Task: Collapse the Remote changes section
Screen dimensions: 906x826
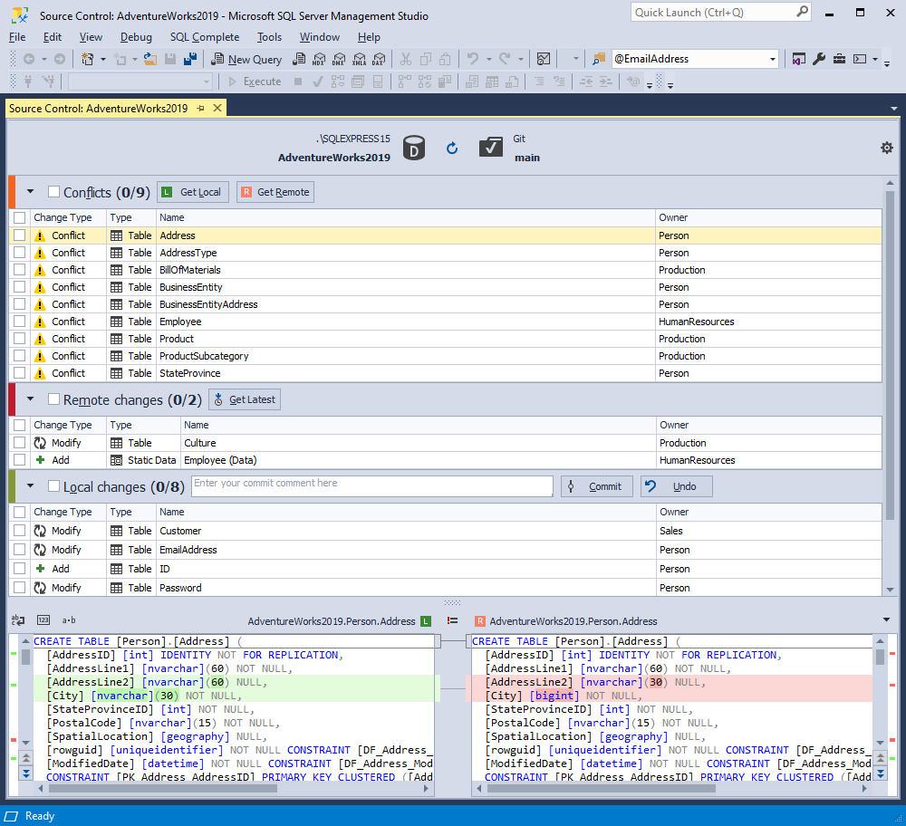Action: coord(31,399)
